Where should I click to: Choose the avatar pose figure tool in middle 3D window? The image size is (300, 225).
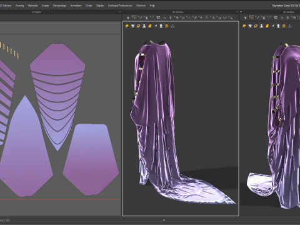(x=171, y=17)
